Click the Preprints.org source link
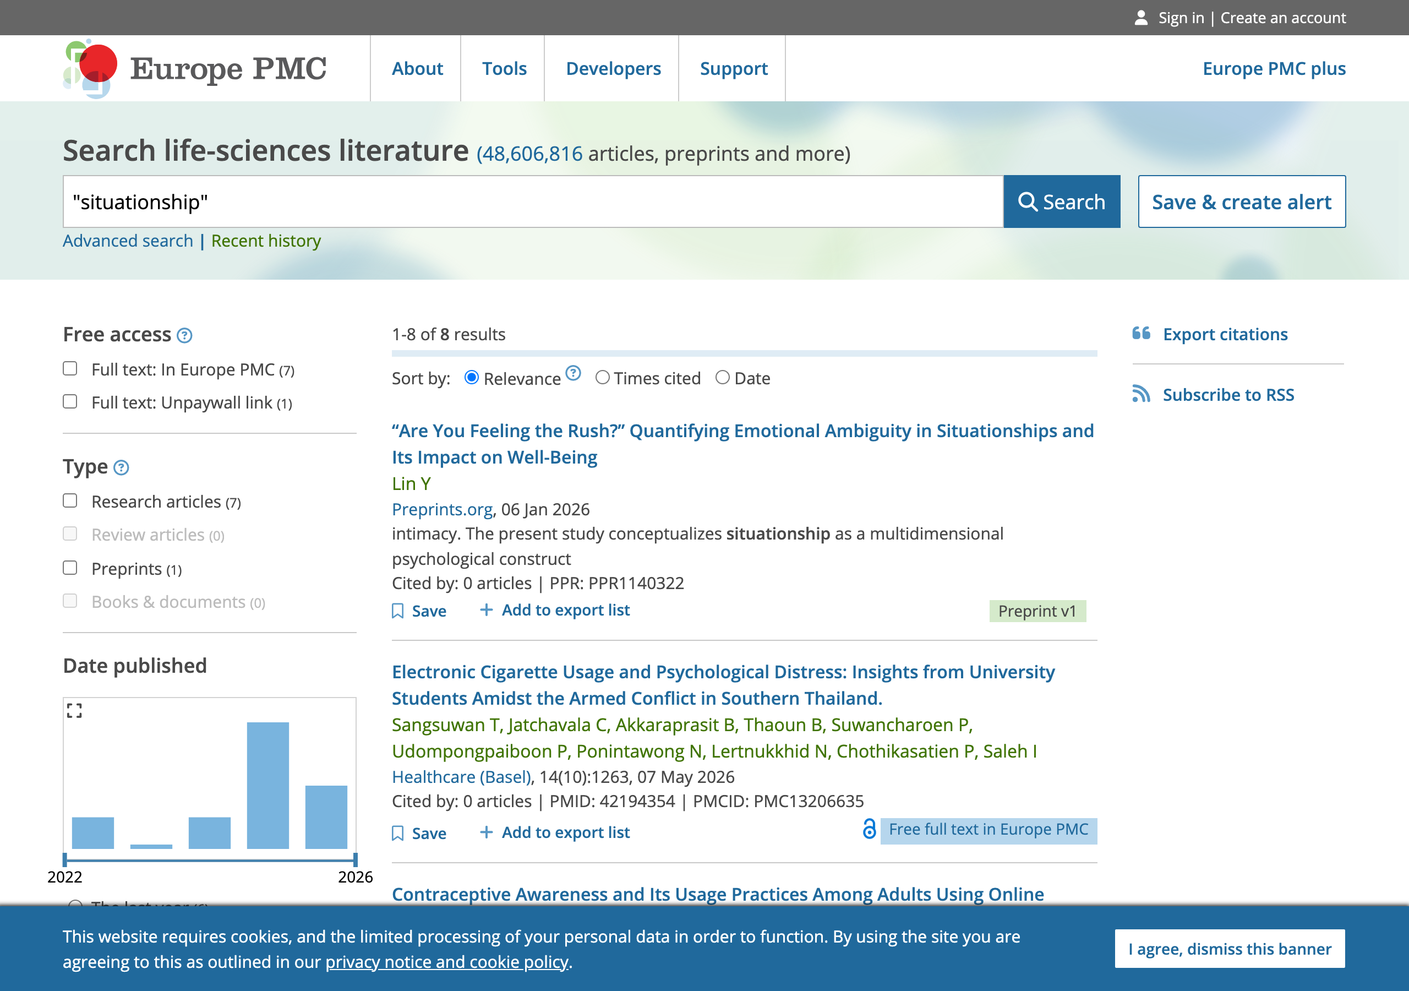Viewport: 1409px width, 991px height. 442,509
